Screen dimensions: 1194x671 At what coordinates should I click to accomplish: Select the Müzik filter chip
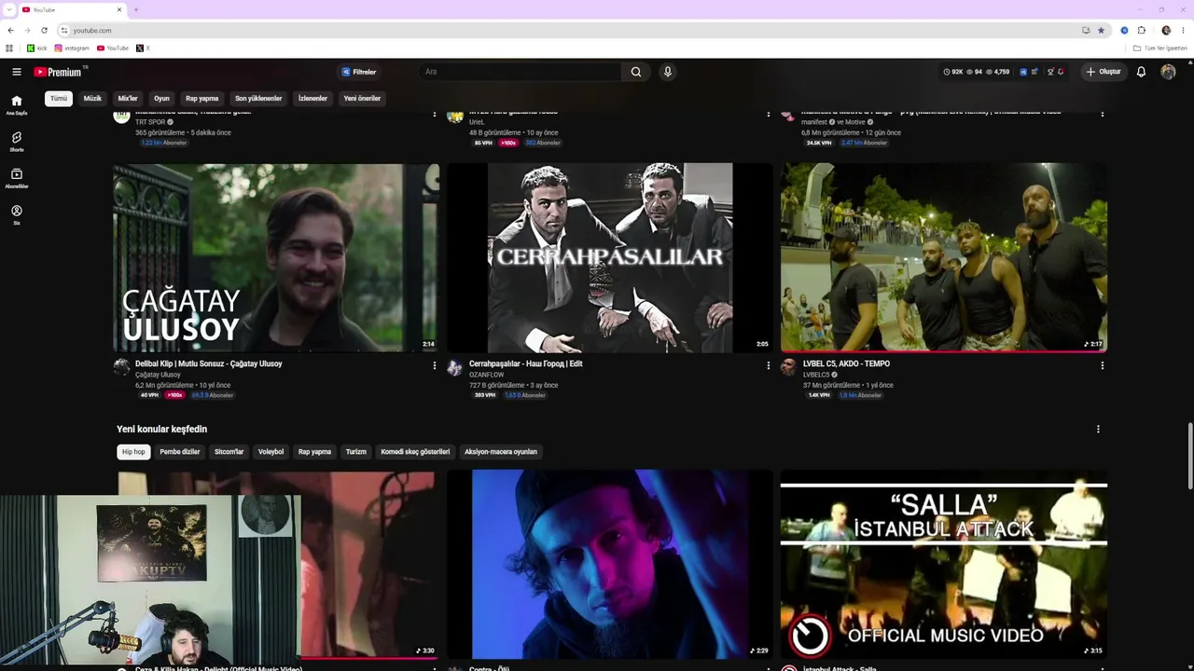click(x=92, y=99)
